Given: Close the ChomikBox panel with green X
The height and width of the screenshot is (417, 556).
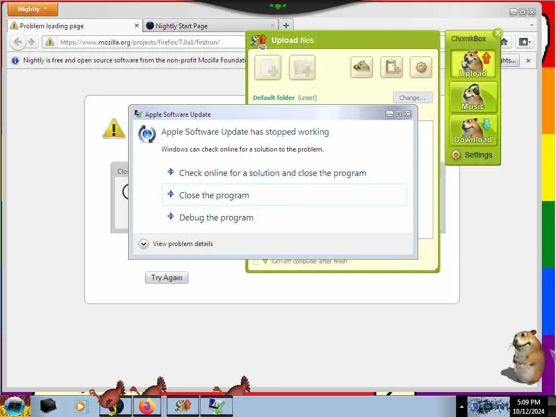Looking at the screenshot, I should point(497,33).
